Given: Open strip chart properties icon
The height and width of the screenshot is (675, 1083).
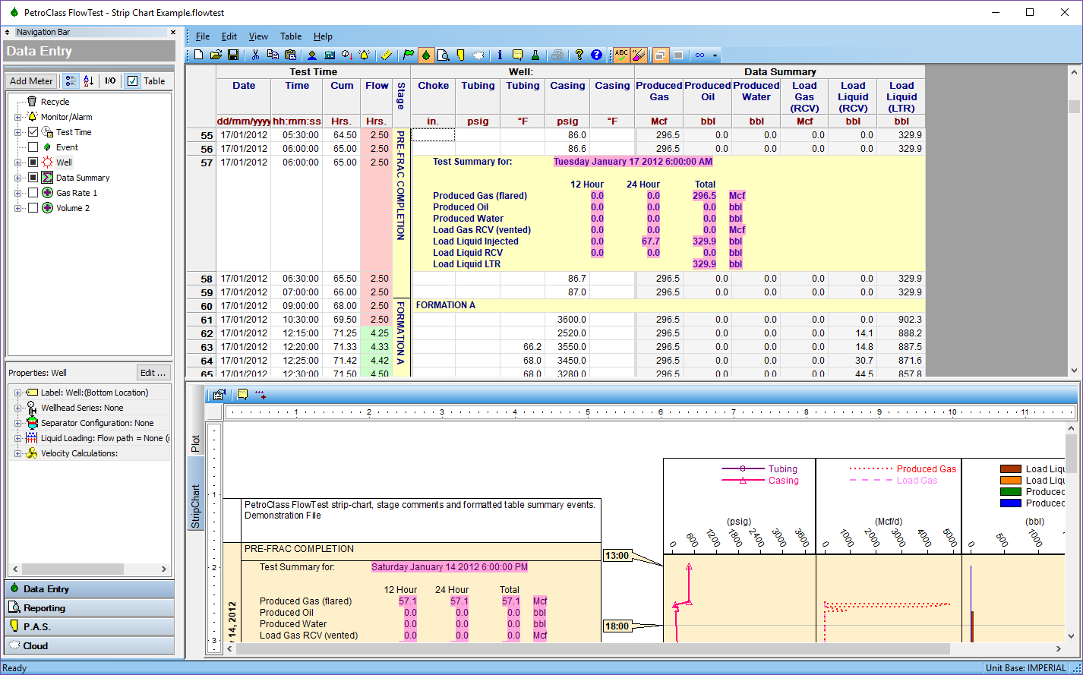Looking at the screenshot, I should (x=219, y=394).
